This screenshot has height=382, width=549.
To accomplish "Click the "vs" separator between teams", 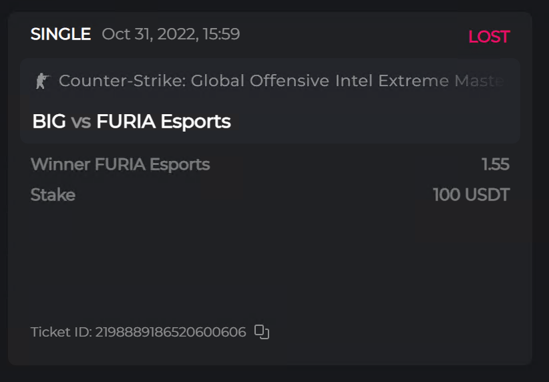I will tap(81, 122).
